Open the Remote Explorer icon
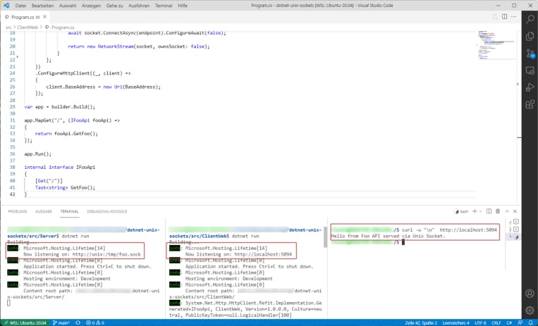538x326 pixels. (530, 70)
